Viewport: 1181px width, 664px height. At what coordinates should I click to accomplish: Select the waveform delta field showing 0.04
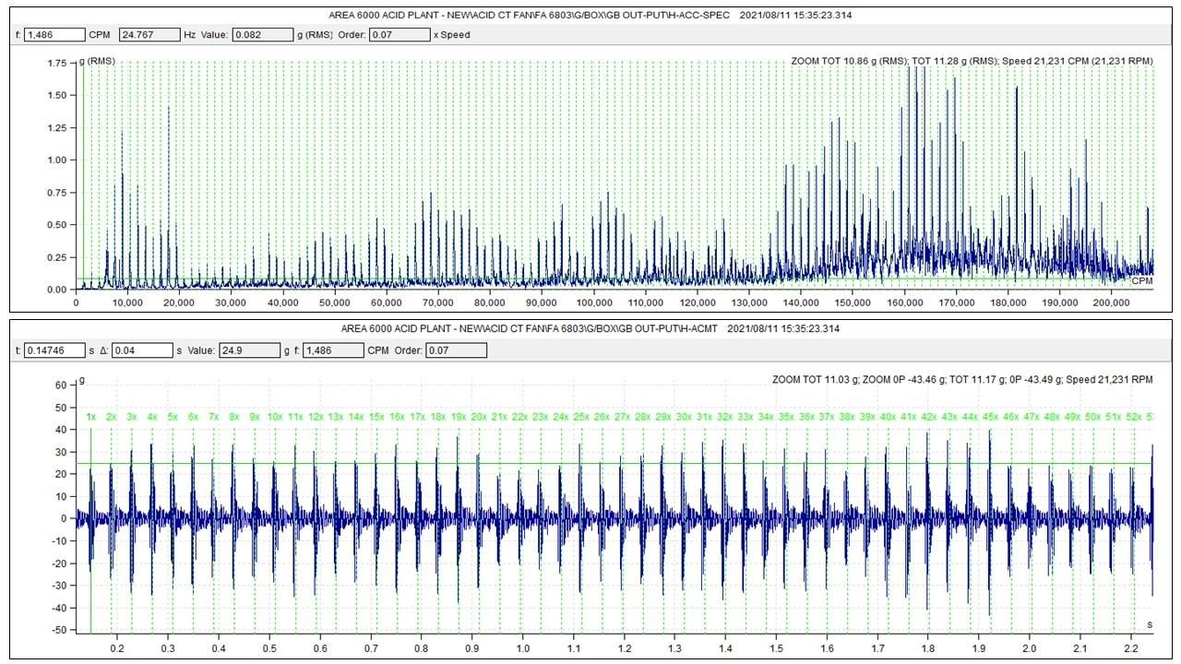142,350
